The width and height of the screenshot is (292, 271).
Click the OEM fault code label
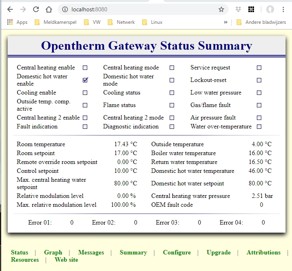pyautogui.click(x=172, y=205)
